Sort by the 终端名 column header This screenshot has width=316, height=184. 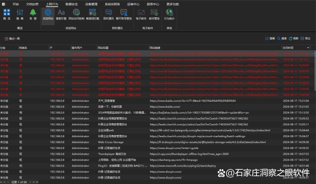pyautogui.click(x=34, y=48)
